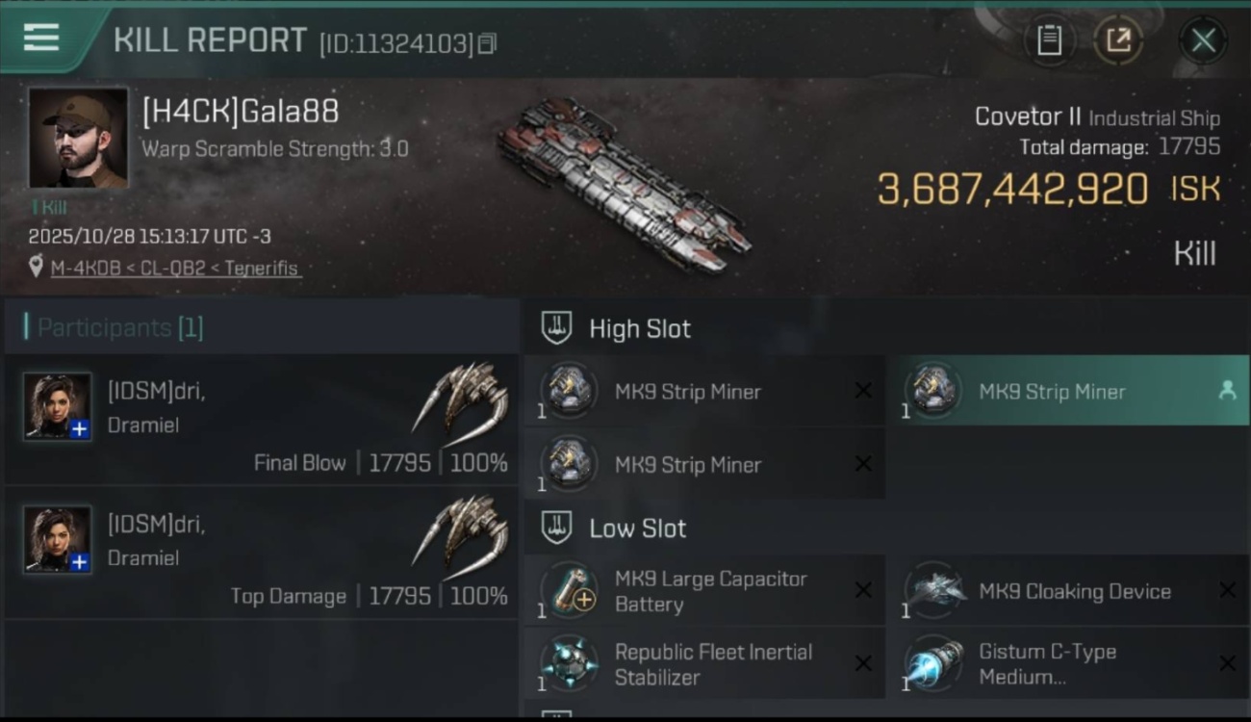Share the kill report externally
The width and height of the screenshot is (1251, 722).
coord(1118,40)
